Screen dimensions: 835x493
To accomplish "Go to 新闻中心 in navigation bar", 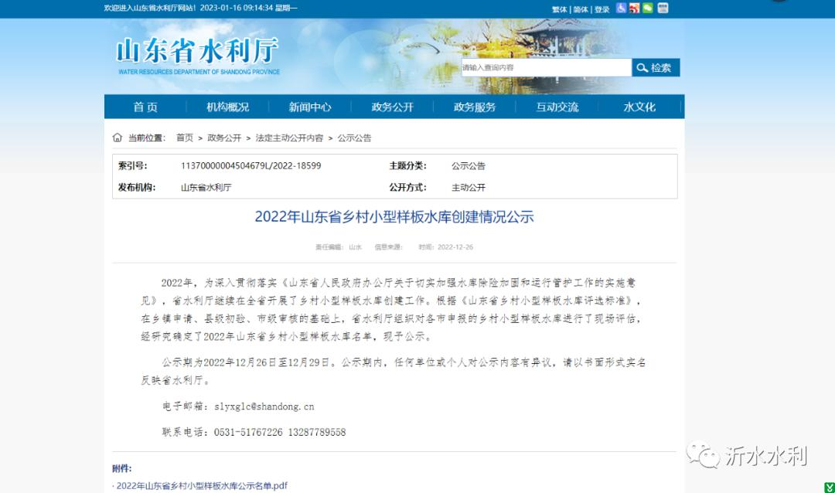I will (310, 107).
